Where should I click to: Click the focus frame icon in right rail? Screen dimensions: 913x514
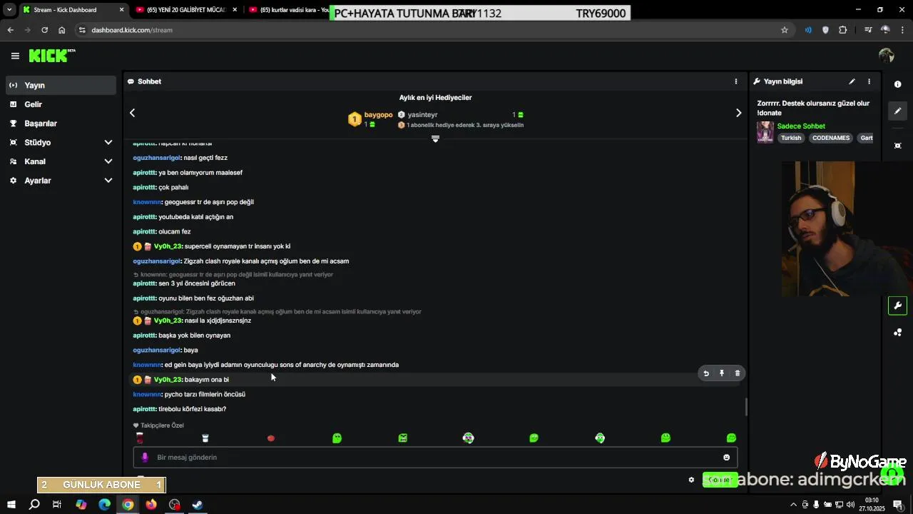tap(897, 146)
